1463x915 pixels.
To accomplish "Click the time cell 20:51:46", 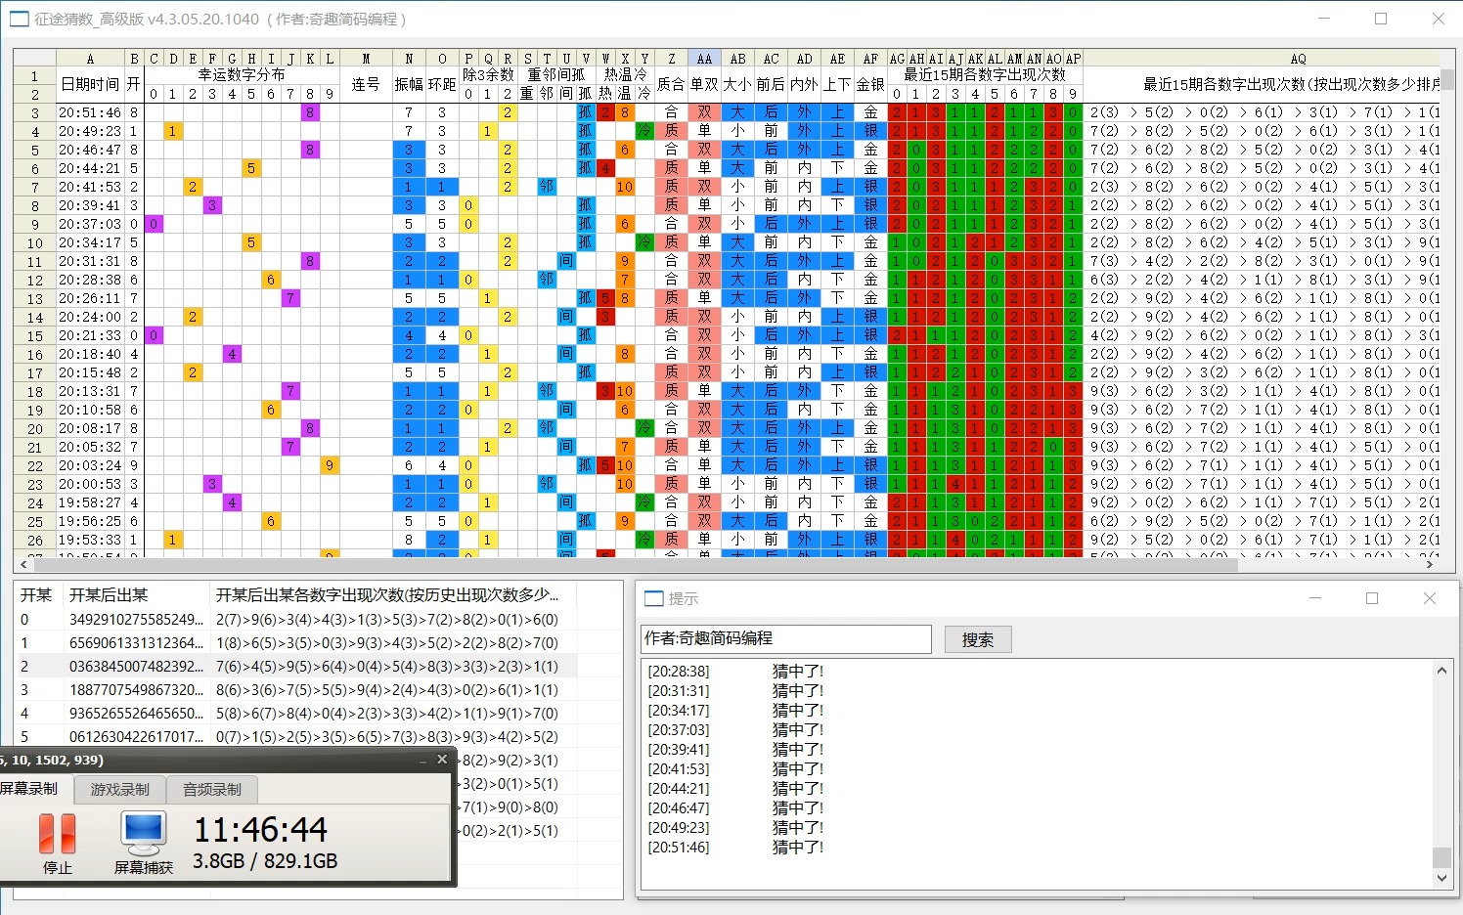I will (90, 112).
